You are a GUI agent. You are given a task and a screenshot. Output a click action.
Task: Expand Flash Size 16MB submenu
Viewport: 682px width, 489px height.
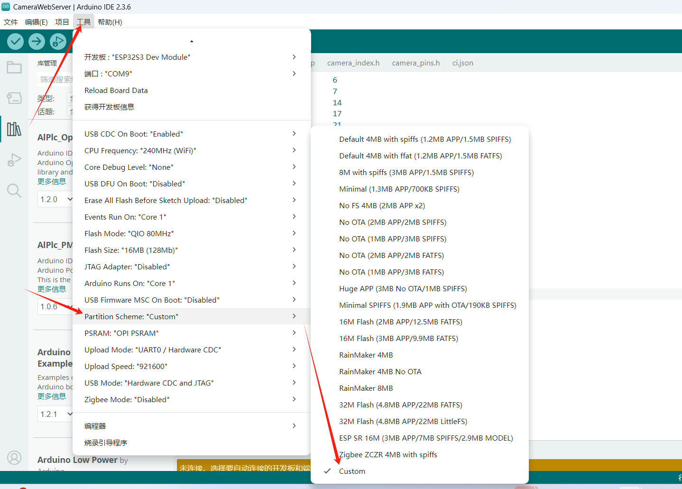tap(192, 250)
